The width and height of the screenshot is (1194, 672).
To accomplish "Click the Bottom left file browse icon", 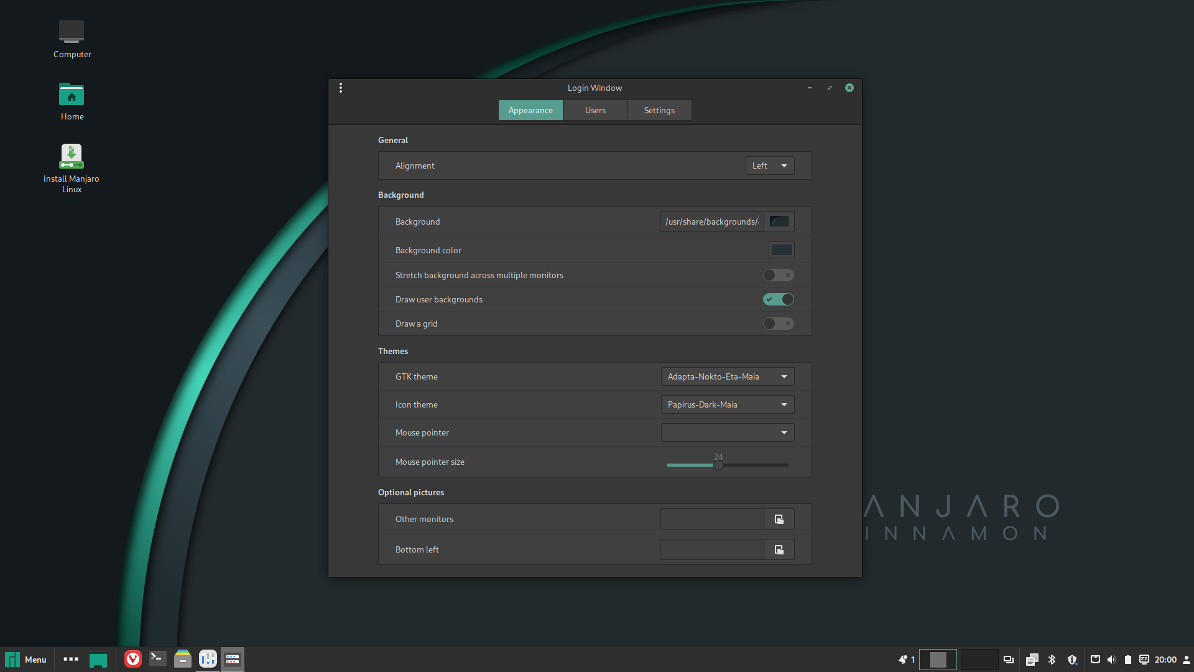I will pyautogui.click(x=779, y=549).
